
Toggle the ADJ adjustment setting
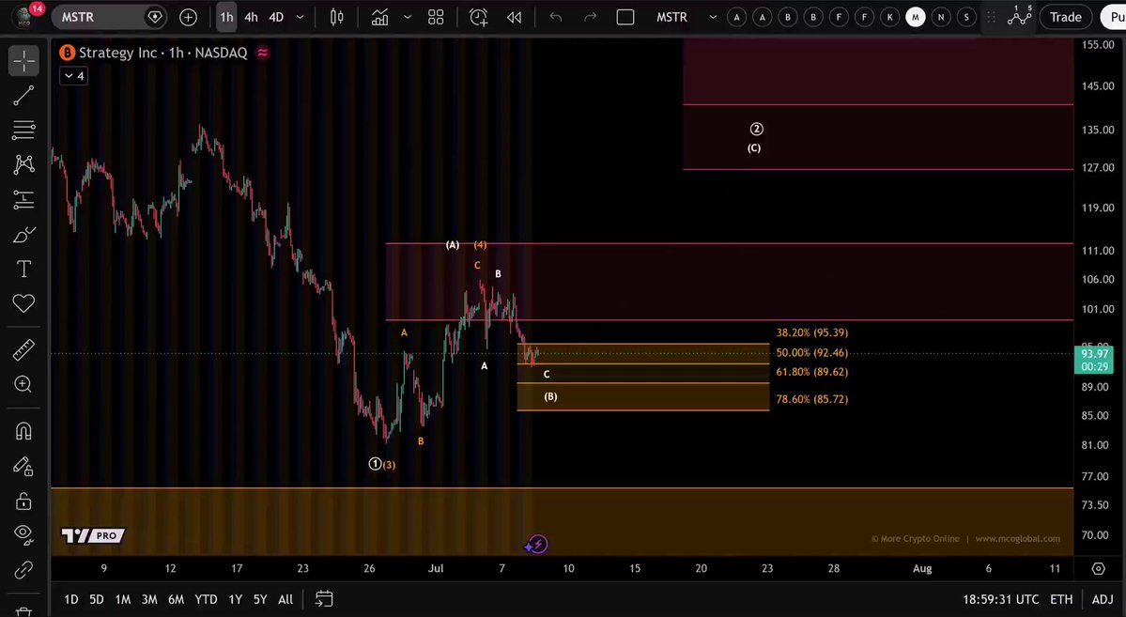coord(1103,599)
